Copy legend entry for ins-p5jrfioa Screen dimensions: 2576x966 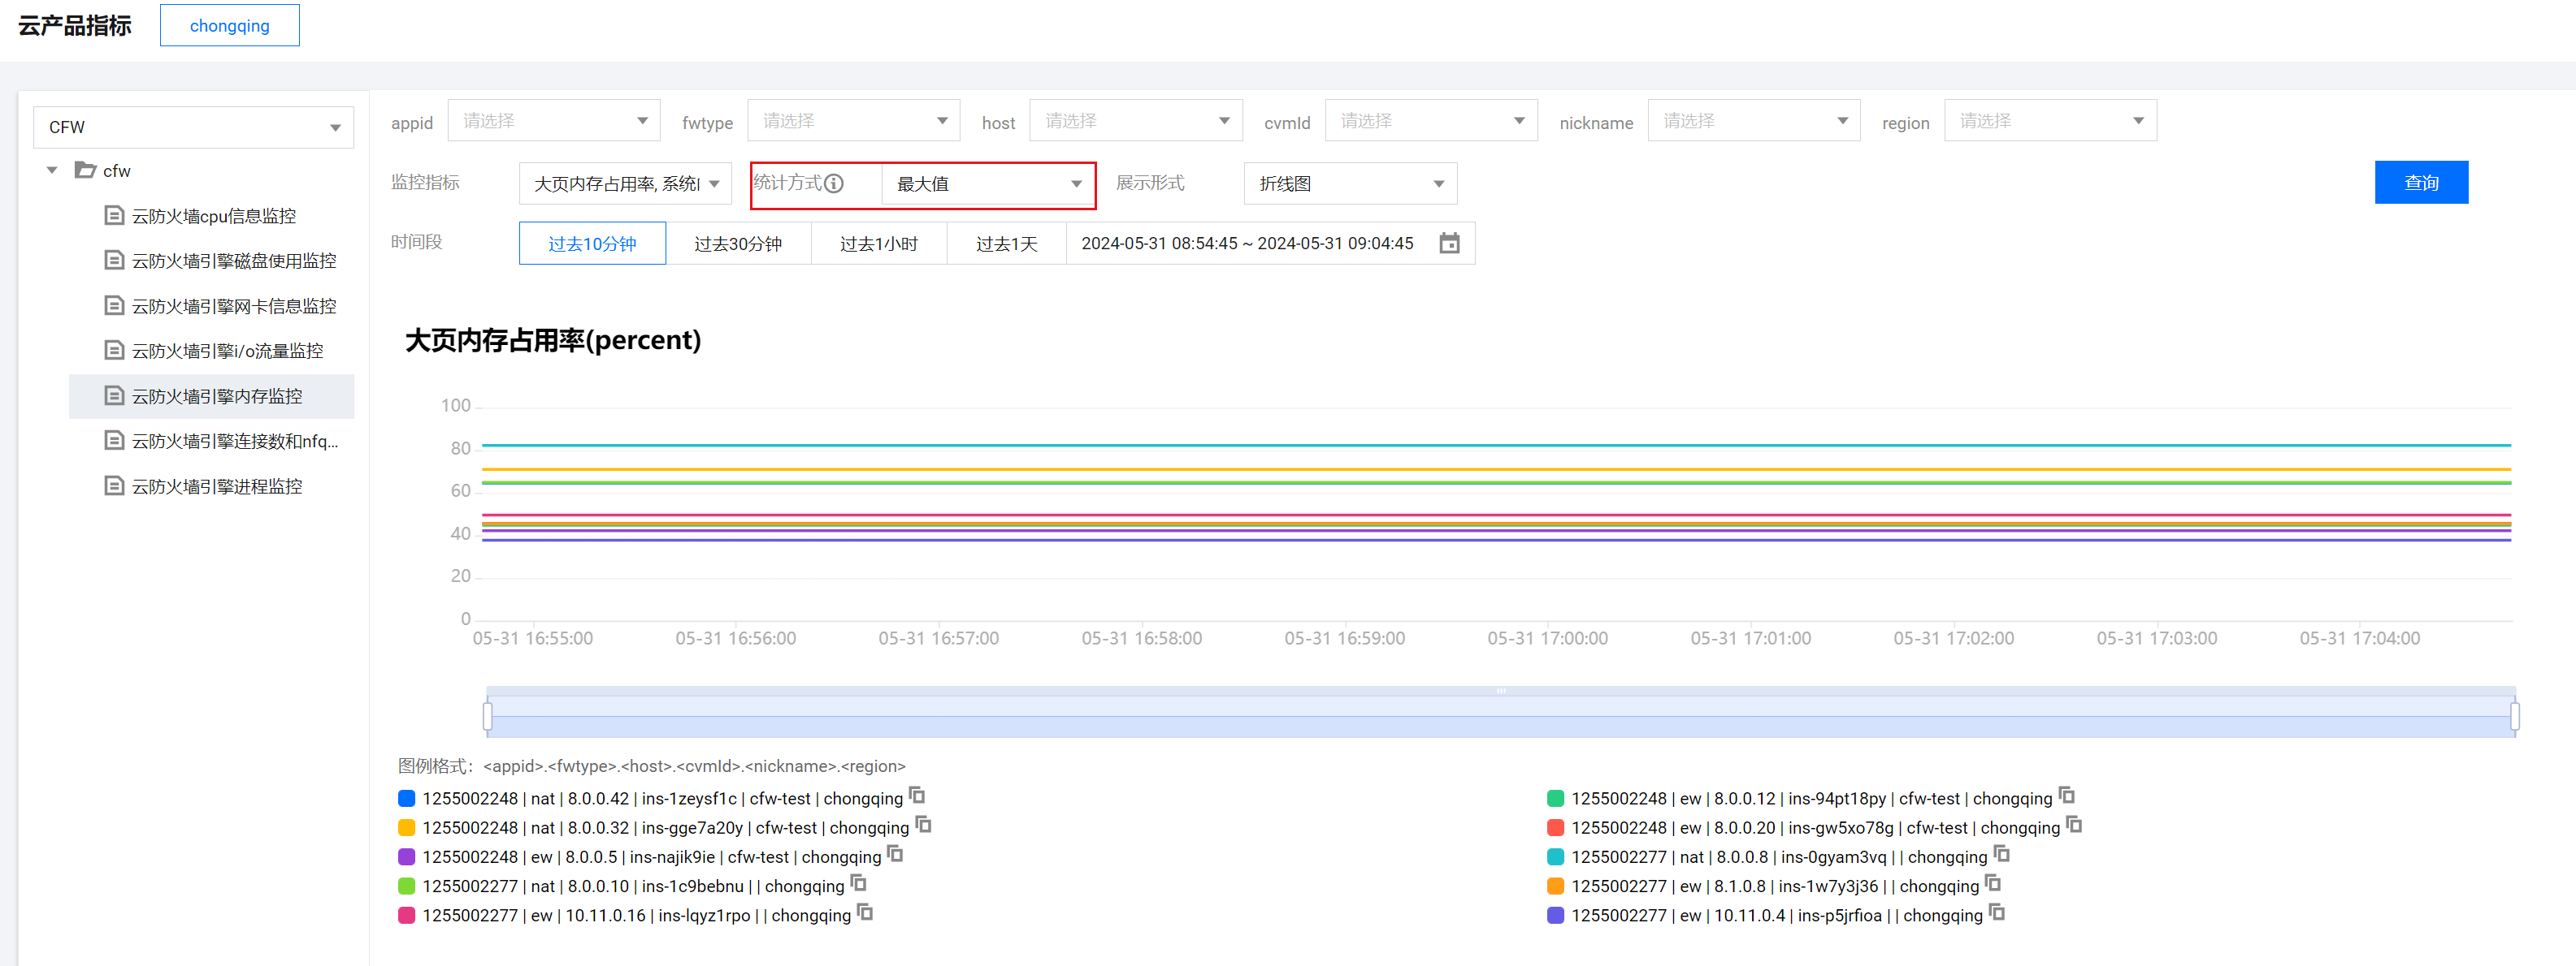(x=1996, y=913)
